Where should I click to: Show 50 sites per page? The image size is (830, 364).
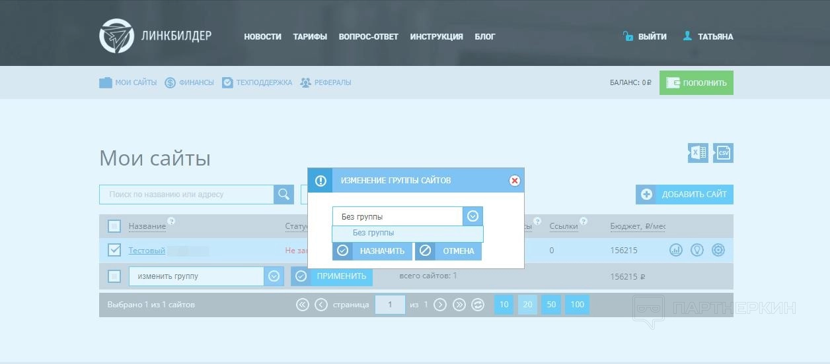(x=551, y=305)
